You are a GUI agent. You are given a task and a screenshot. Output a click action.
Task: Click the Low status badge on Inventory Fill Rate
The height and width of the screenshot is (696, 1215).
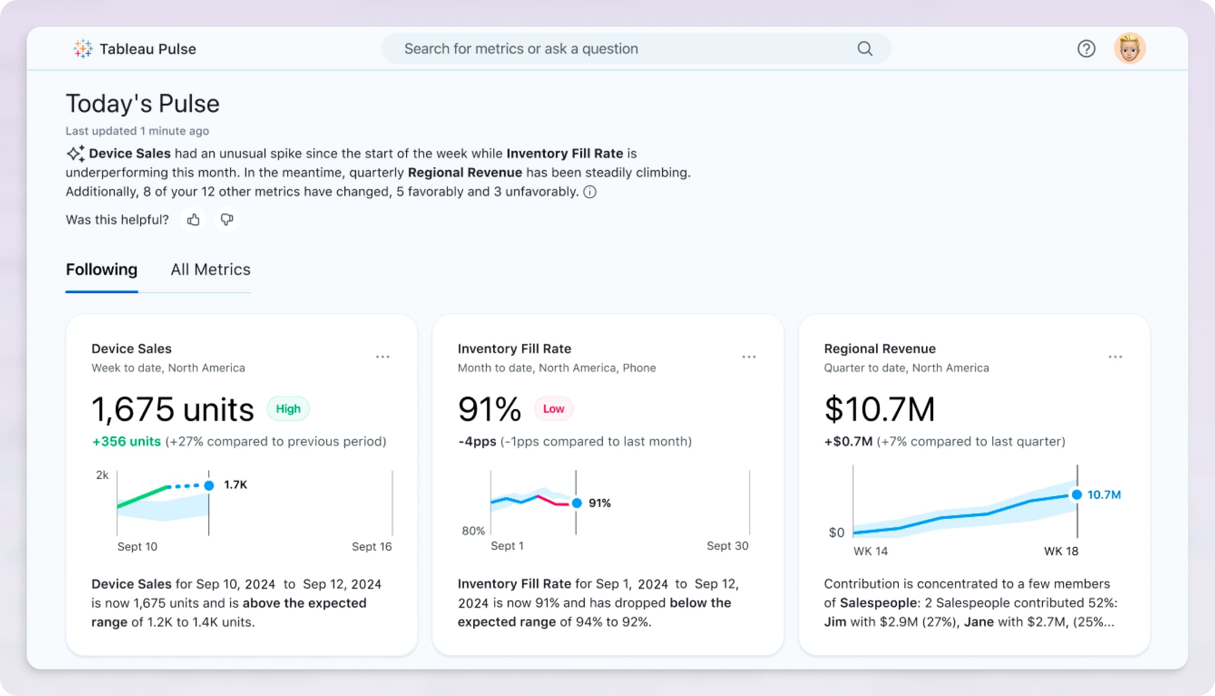point(553,408)
